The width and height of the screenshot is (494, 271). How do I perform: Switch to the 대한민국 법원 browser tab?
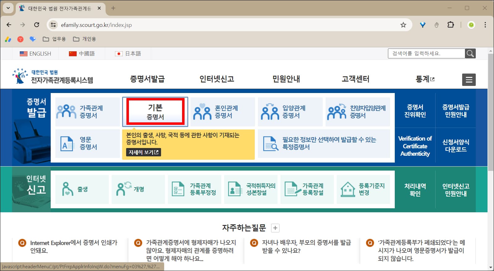coord(60,8)
